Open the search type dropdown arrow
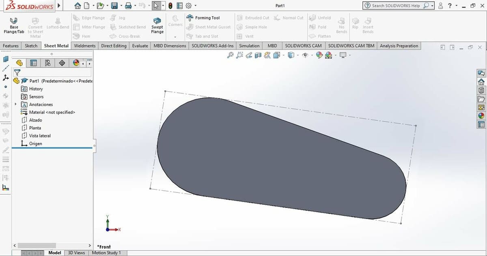487x256 pixels. point(432,6)
